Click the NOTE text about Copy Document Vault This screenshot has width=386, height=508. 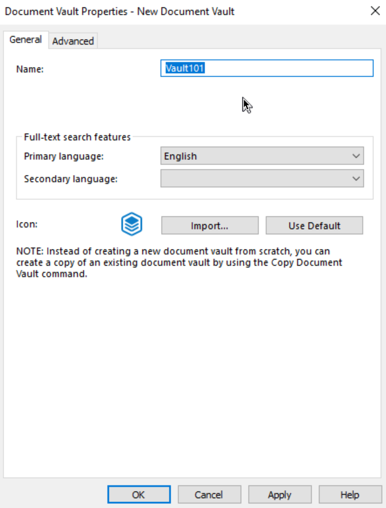coord(179,263)
